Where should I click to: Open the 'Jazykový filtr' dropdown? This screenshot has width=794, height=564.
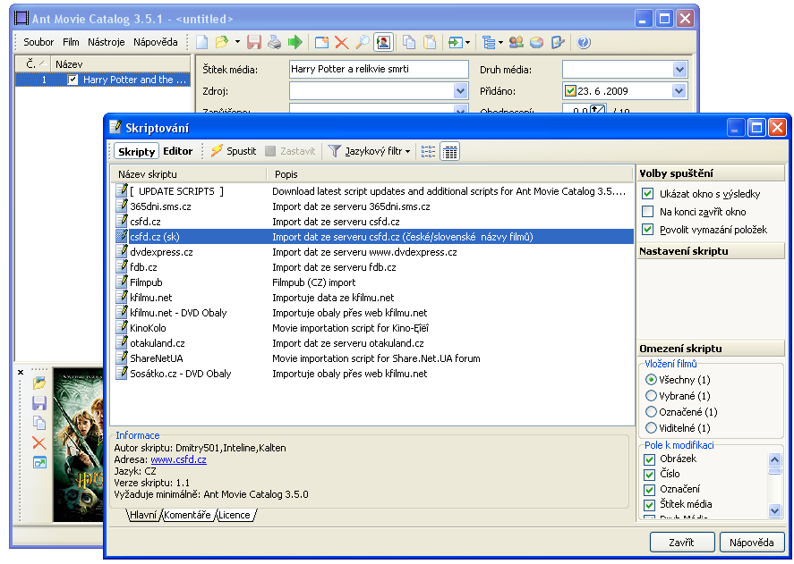click(368, 152)
